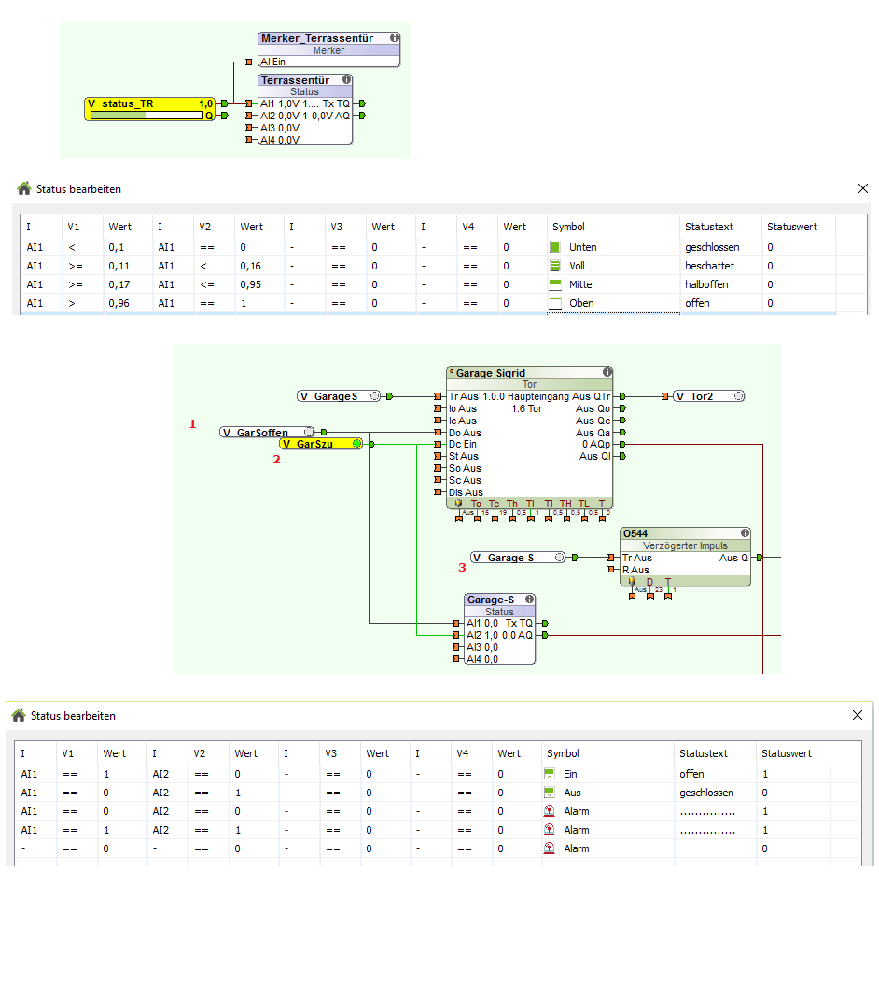Click Aus symbol icon in geschlossen row
The image size is (879, 1007).
pos(550,793)
